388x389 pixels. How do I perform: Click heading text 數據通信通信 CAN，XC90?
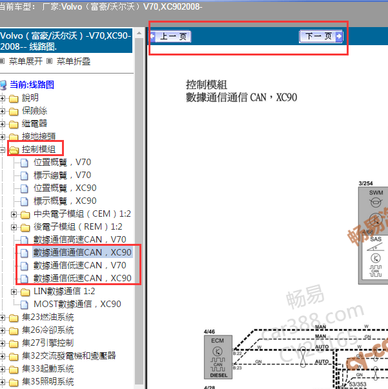pos(241,97)
